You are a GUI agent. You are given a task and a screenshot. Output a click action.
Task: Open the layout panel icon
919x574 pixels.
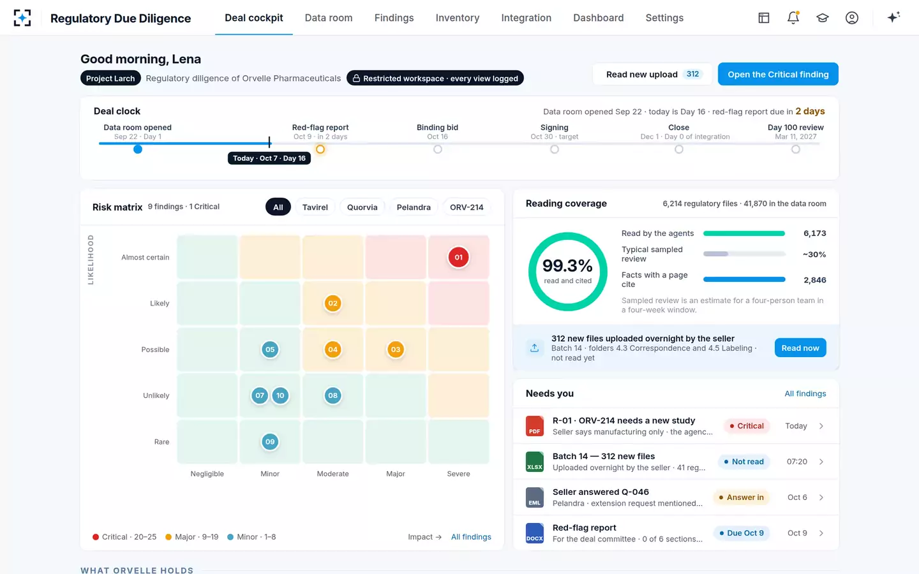[764, 18]
